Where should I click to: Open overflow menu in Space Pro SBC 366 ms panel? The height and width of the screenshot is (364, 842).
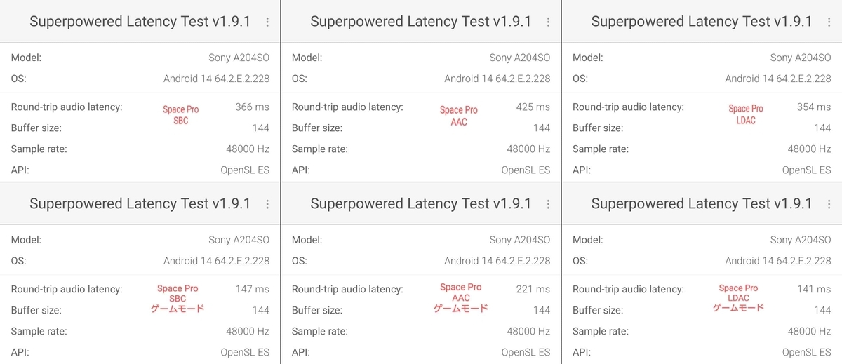pyautogui.click(x=267, y=22)
